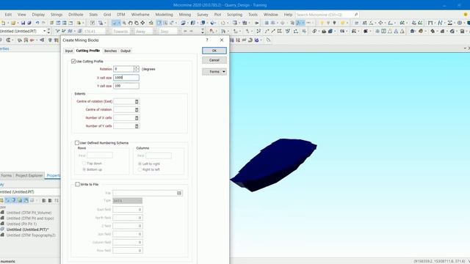Switch to the Output tab

126,51
